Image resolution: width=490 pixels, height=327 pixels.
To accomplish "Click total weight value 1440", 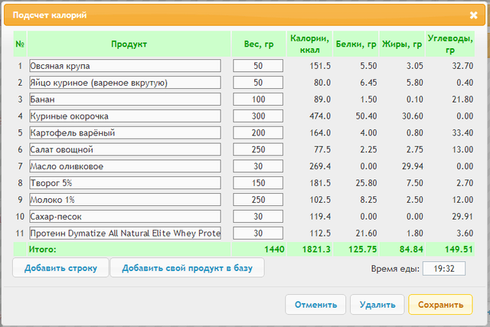I will 274,250.
